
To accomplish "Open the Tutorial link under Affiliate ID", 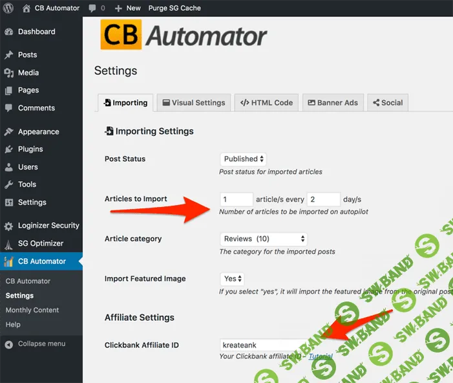I will coord(321,356).
